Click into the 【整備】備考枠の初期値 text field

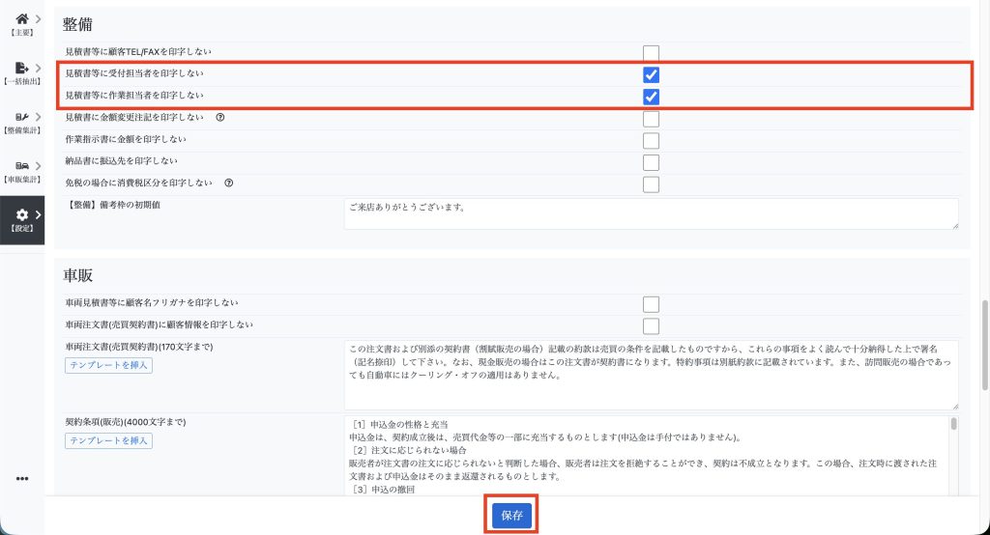tap(651, 213)
